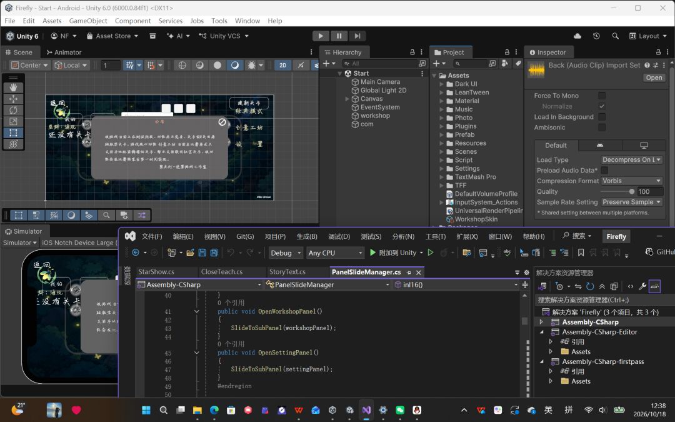Click the Quality value field showing 100
Screen dimensions: 675x422
click(649, 192)
